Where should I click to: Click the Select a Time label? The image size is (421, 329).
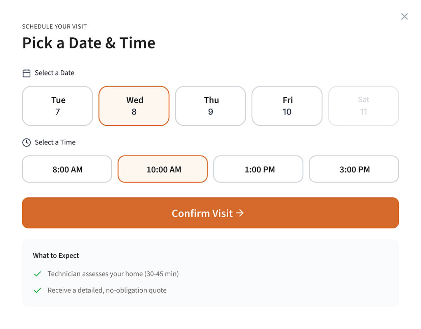tap(55, 142)
